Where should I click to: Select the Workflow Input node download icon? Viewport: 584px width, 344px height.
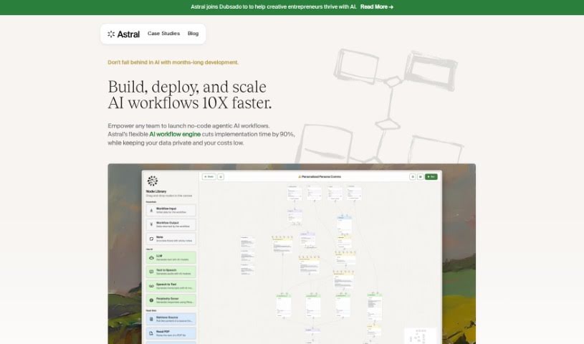coord(151,211)
